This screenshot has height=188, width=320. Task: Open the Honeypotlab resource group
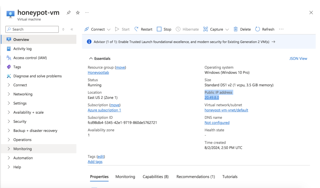coord(98,72)
